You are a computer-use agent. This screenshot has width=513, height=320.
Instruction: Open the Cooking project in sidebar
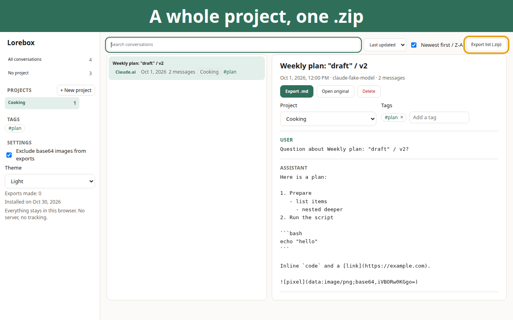click(x=42, y=103)
